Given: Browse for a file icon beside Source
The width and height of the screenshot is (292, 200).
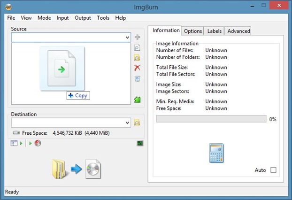Looking at the screenshot, I should tap(137, 47).
